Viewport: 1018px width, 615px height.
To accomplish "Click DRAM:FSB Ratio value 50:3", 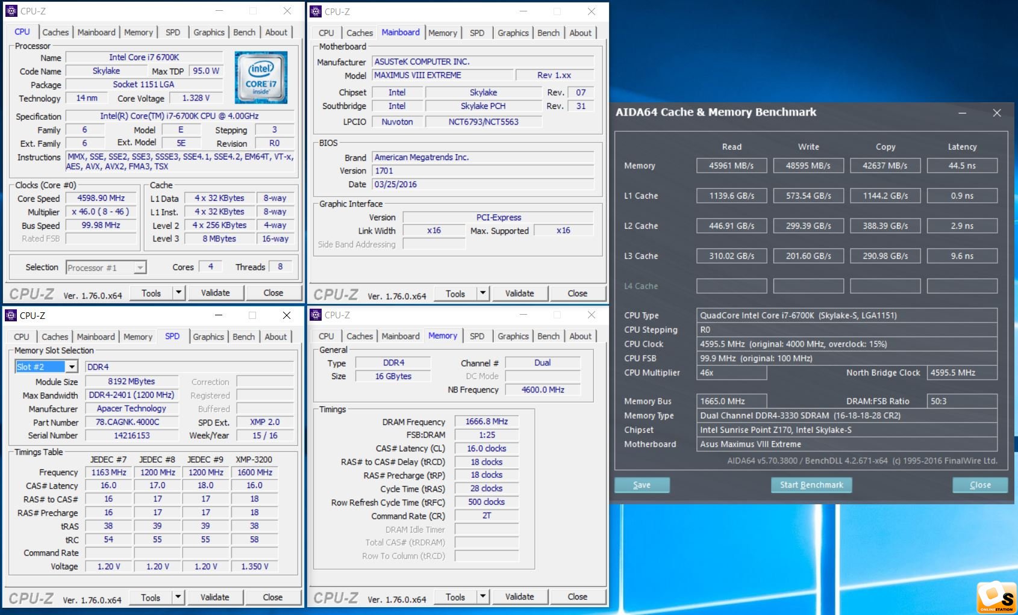I will [962, 401].
